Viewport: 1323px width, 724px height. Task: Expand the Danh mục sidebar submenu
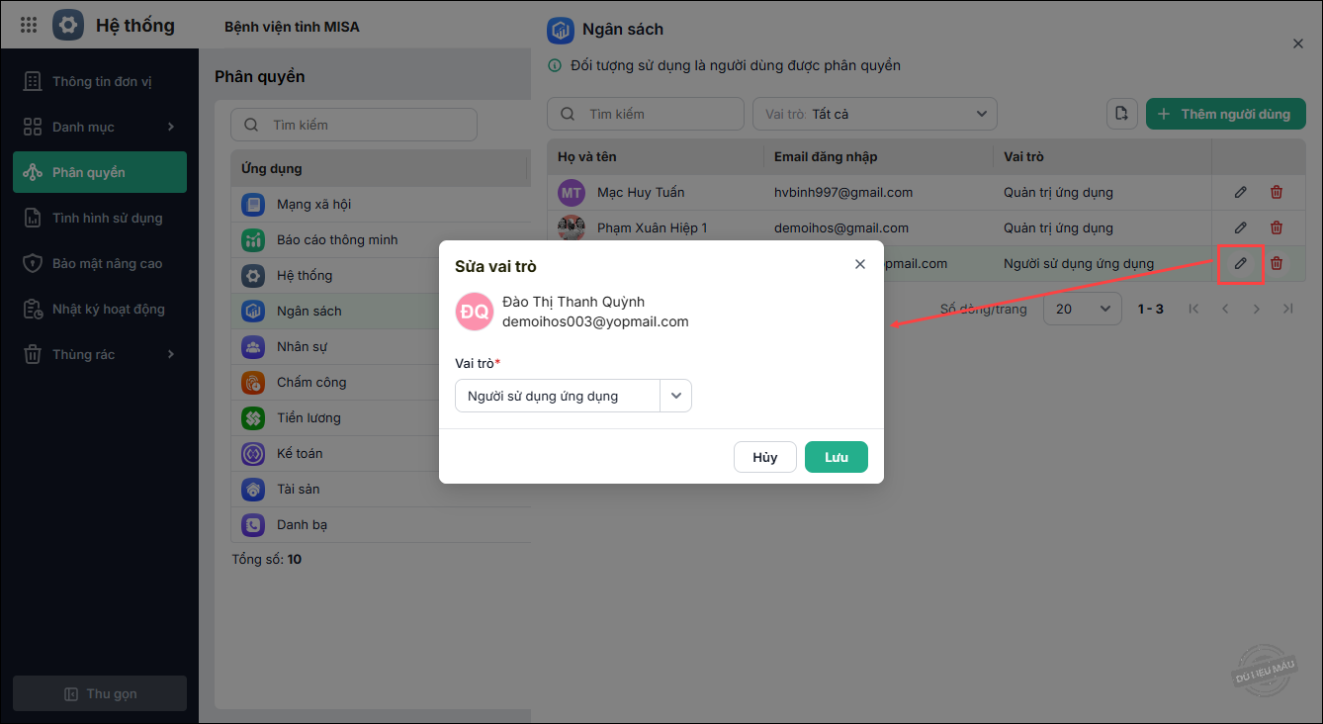click(x=170, y=127)
